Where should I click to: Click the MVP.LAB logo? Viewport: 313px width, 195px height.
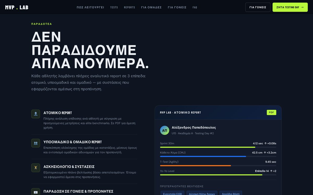point(17,7)
